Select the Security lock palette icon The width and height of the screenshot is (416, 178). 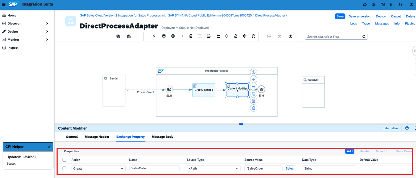[236, 36]
